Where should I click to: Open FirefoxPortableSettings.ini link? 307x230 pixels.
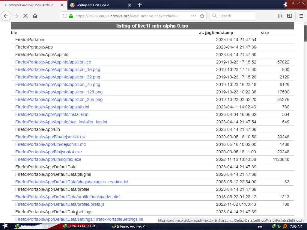pyautogui.click(x=79, y=219)
